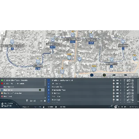
Task: Set game speed to normal play
Action: (x=119, y=107)
